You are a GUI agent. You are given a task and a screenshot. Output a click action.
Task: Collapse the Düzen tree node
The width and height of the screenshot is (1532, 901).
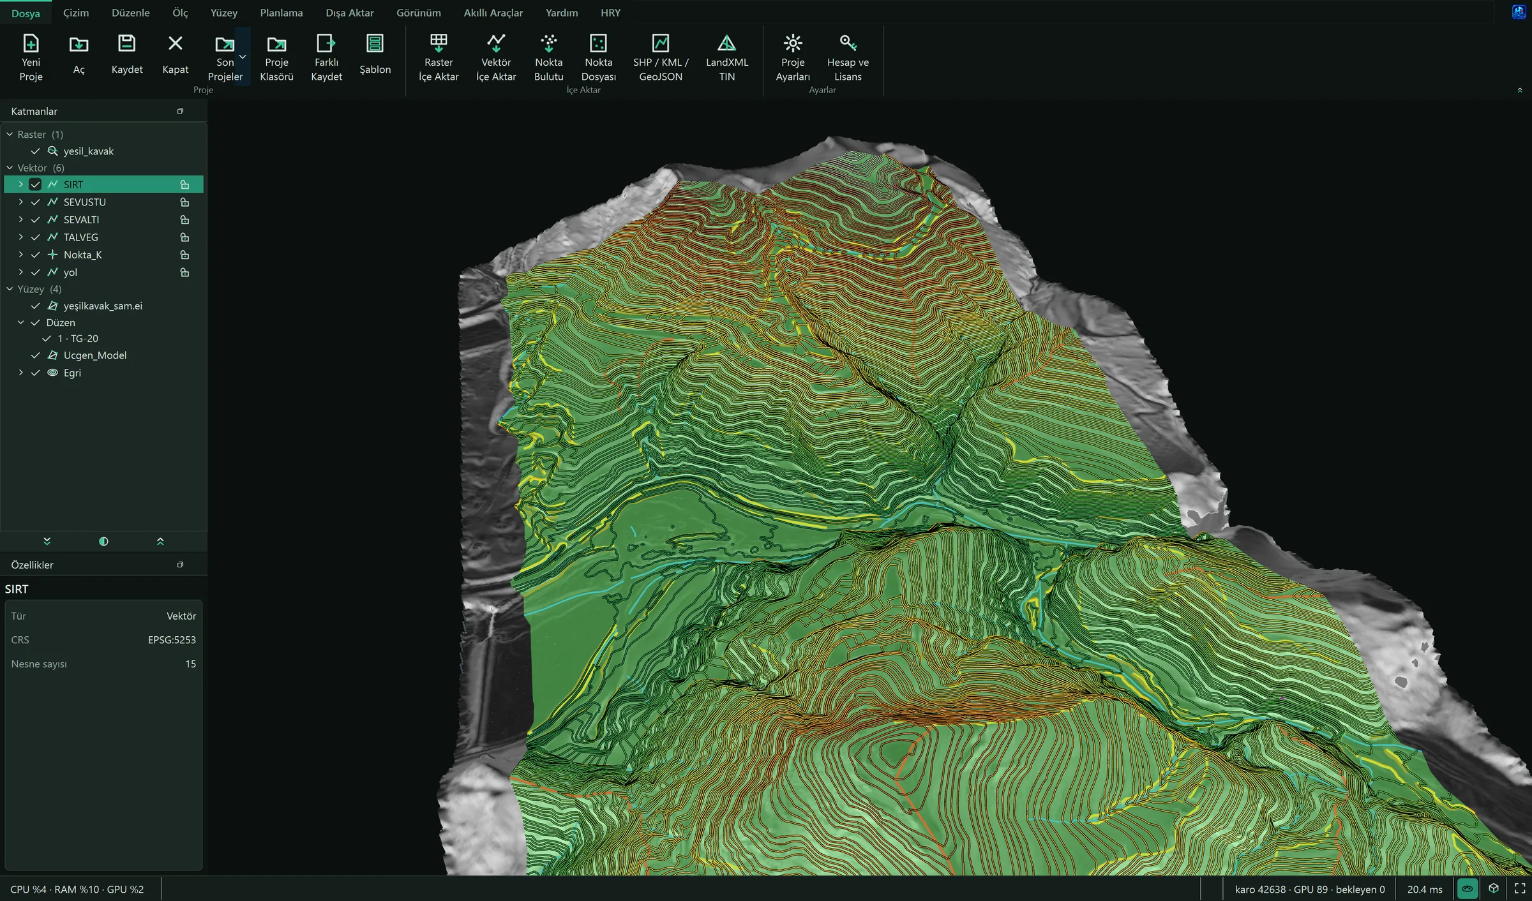(x=20, y=323)
